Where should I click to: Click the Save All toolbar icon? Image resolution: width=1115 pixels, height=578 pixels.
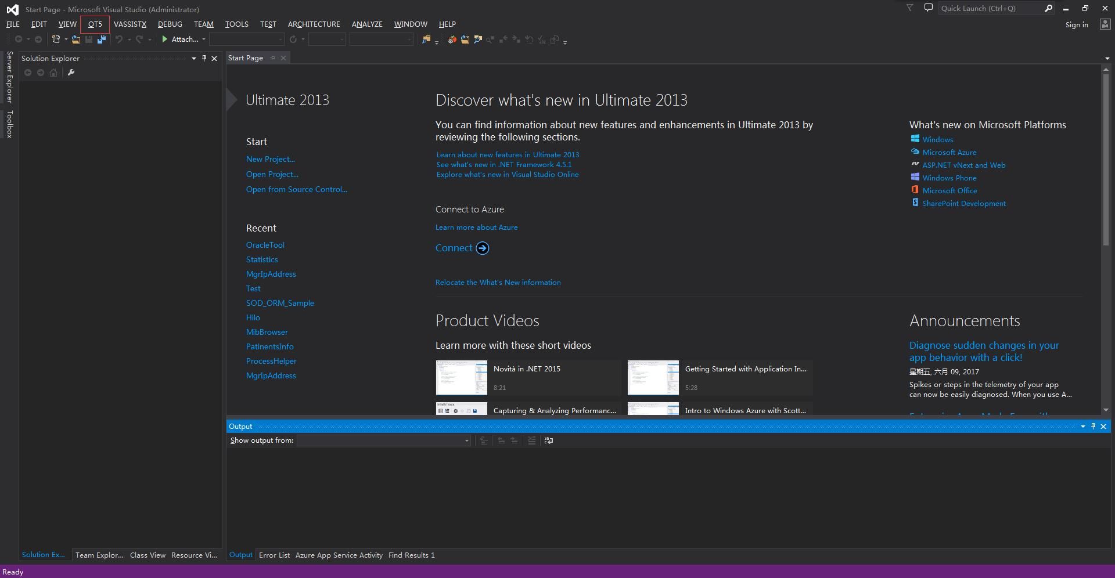(102, 39)
